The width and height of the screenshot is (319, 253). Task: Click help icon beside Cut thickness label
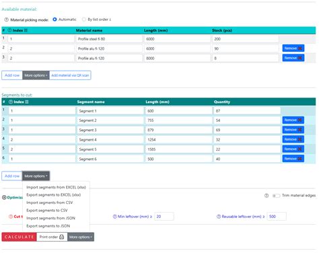pos(11,217)
